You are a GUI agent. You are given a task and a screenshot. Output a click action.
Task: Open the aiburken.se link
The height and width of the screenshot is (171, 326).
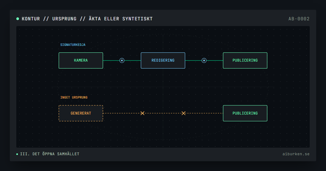click(296, 154)
